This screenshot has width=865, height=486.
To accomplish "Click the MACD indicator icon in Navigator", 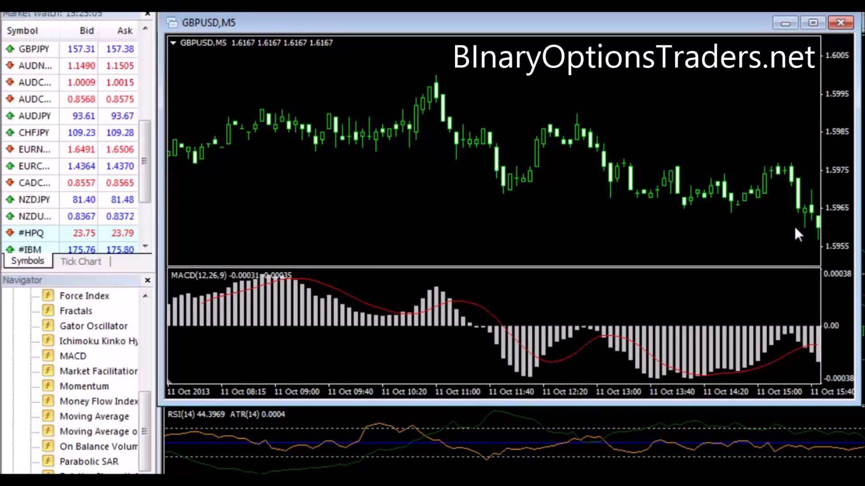I will coord(48,355).
